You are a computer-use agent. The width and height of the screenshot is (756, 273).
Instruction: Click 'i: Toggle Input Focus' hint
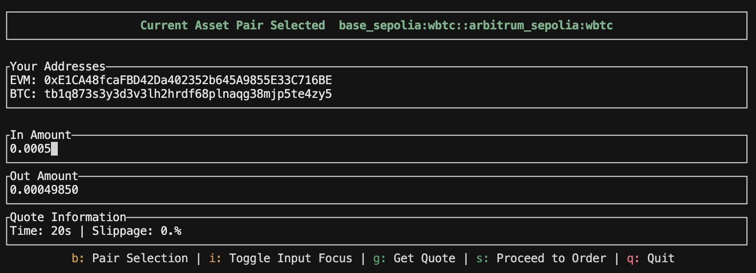pyautogui.click(x=281, y=258)
